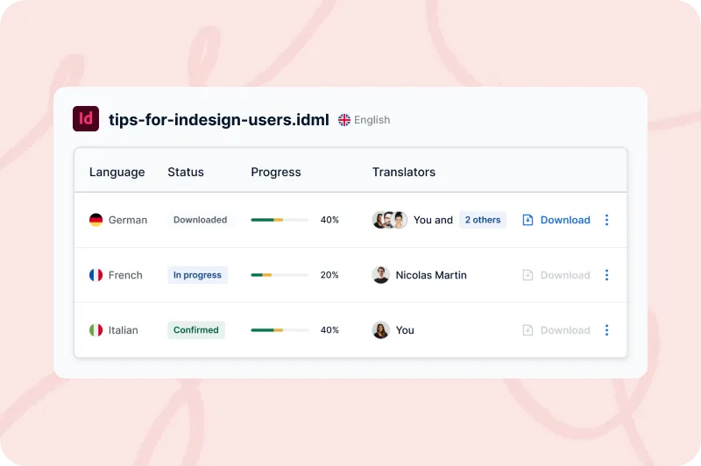
Task: Download the German translation
Action: (x=556, y=220)
